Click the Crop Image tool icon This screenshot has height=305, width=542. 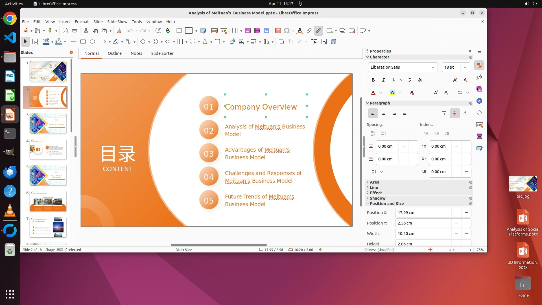coord(290,42)
